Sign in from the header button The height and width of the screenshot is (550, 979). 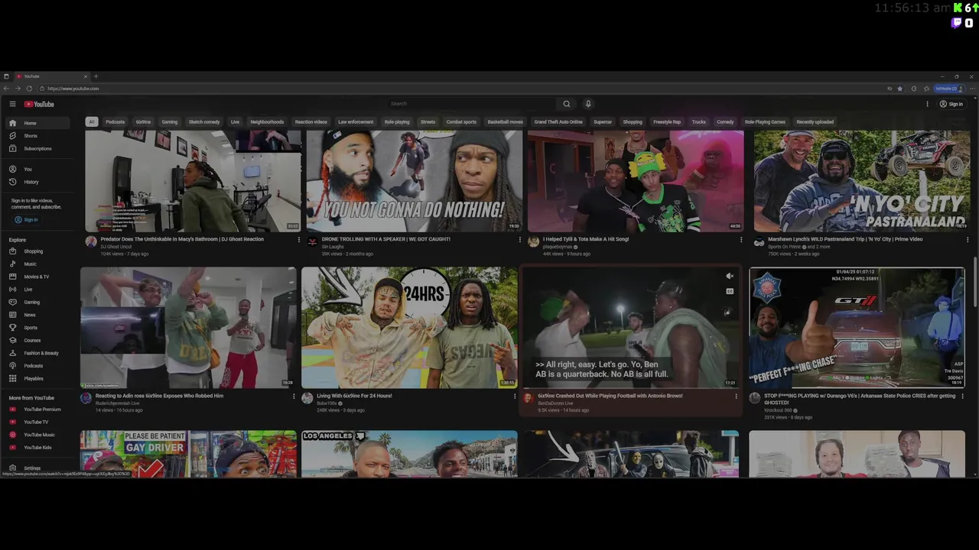(x=951, y=104)
